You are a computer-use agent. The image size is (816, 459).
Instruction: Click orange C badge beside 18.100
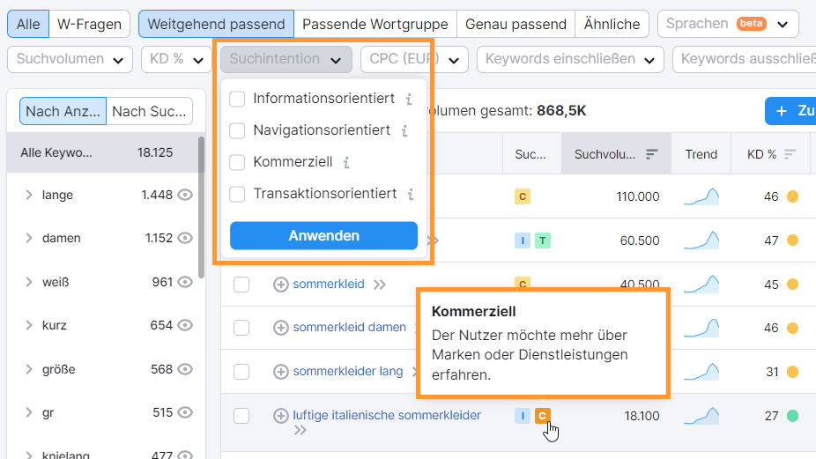[543, 416]
